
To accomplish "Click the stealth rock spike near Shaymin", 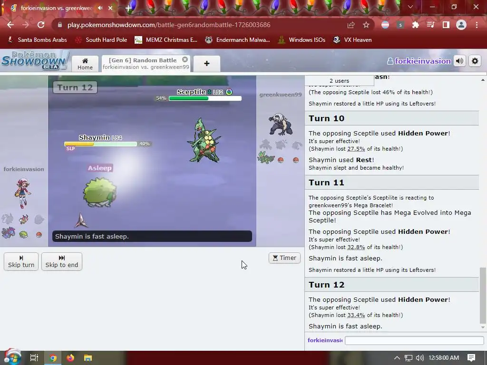I will (x=81, y=220).
